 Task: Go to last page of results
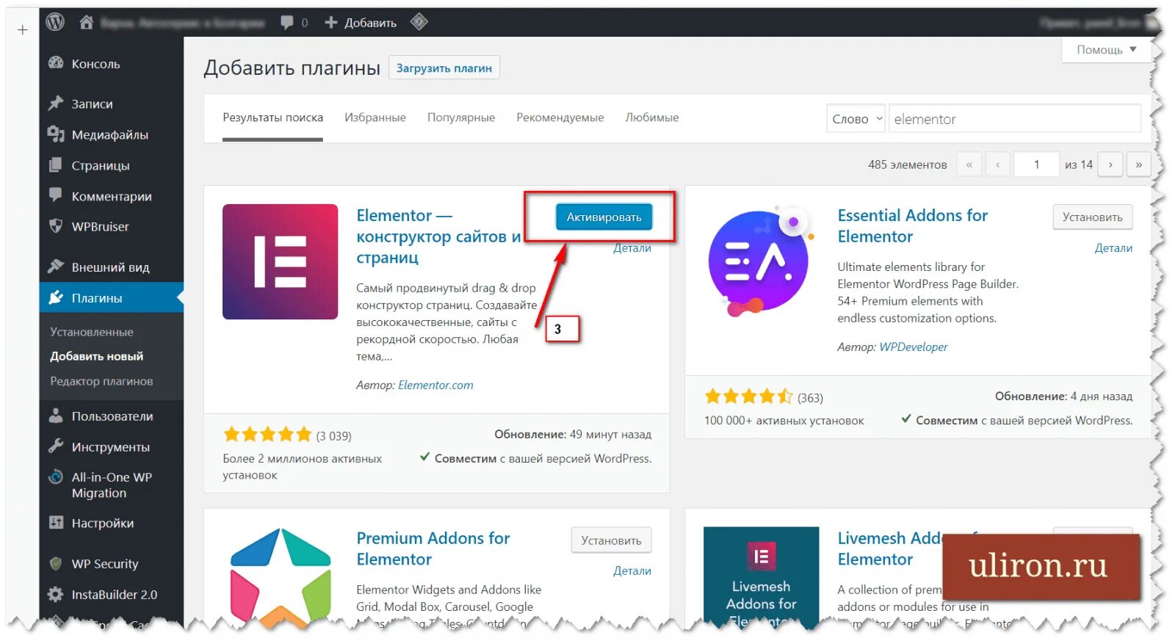[x=1138, y=164]
